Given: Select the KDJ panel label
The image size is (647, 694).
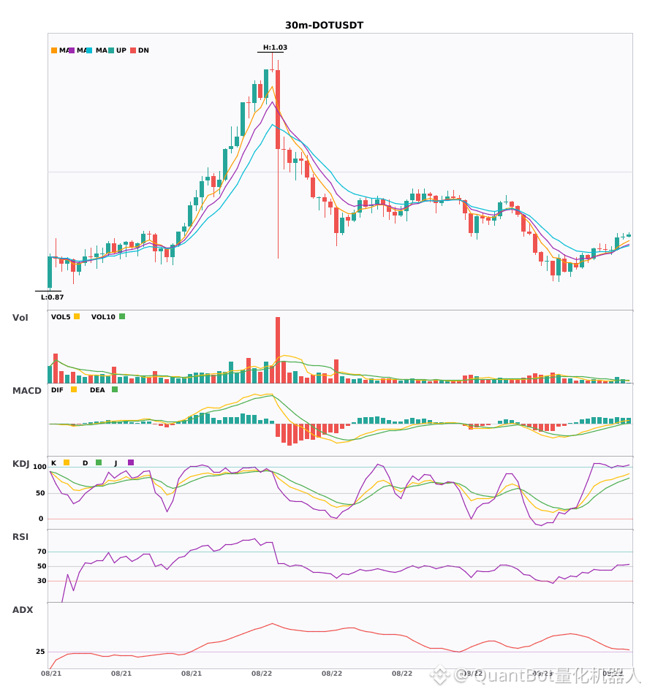Looking at the screenshot, I should pos(20,464).
